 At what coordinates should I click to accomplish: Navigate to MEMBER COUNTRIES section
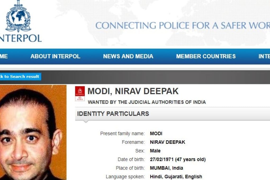pos(206,56)
